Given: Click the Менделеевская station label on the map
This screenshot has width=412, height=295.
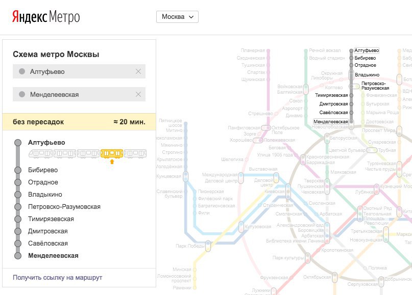Looking at the screenshot, I should point(330,122).
